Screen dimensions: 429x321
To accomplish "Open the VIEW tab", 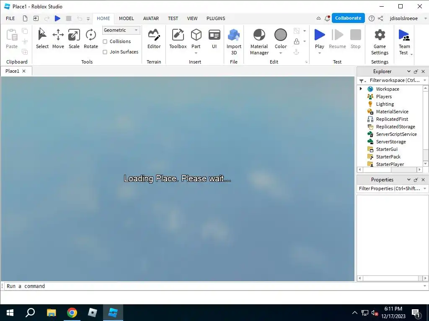I will 192,18.
